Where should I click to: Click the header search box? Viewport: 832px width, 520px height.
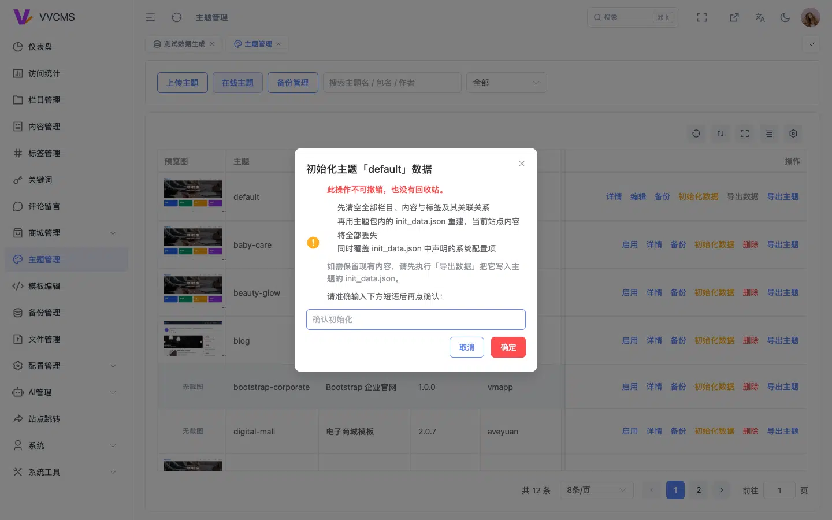[x=633, y=17]
